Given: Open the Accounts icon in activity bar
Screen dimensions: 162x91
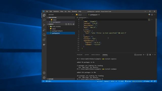Looking at the screenshot, I should [x=44, y=73].
